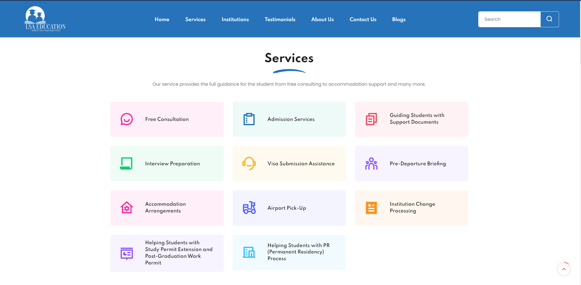This screenshot has width=581, height=285.
Task: Open Helping Students with PR Process card
Action: click(x=289, y=252)
